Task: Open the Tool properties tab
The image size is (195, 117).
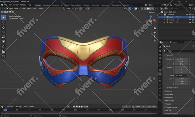Action: [160, 47]
